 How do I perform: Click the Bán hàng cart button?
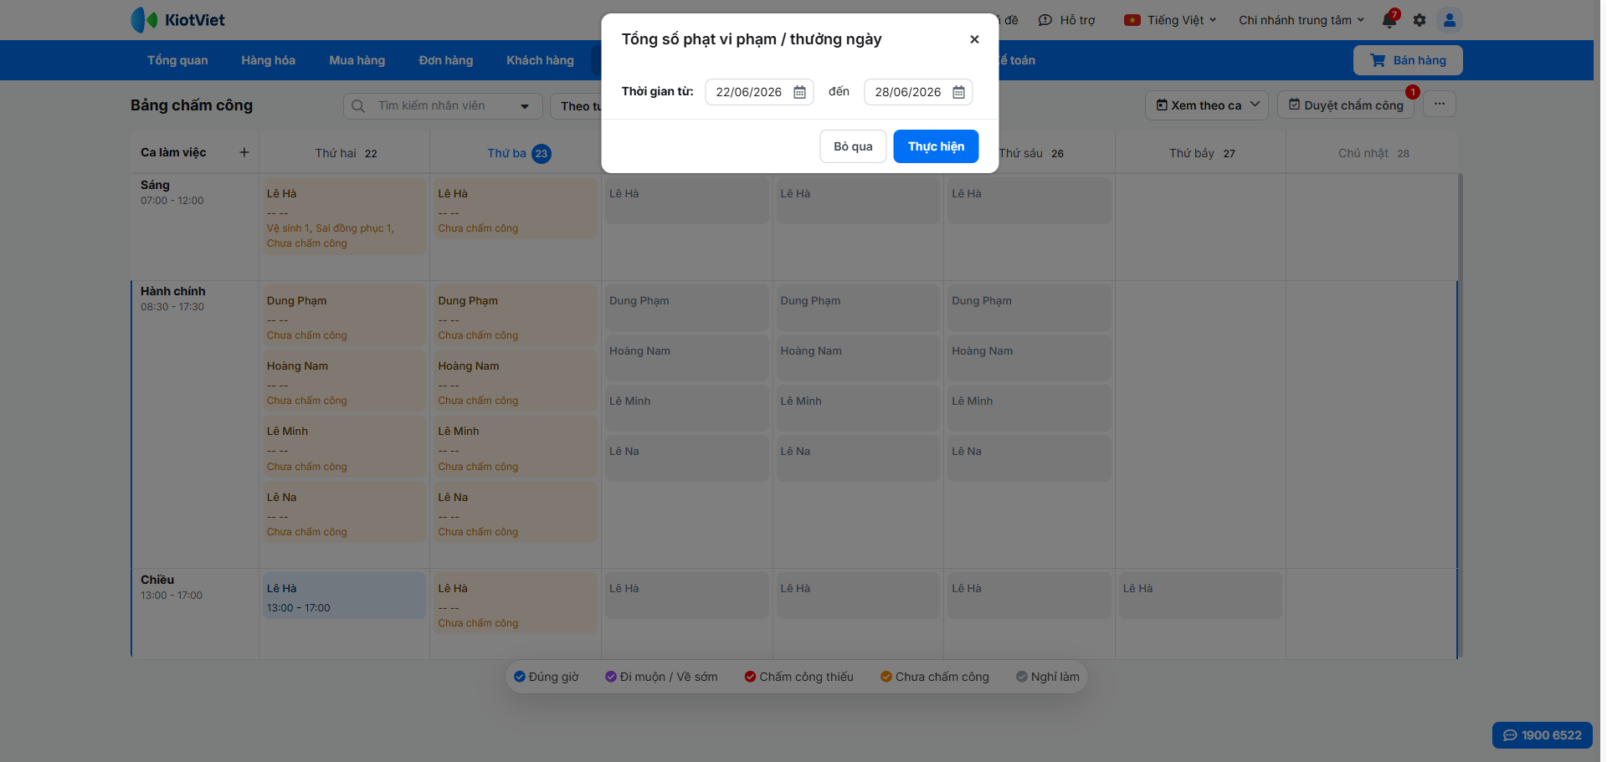coord(1408,60)
